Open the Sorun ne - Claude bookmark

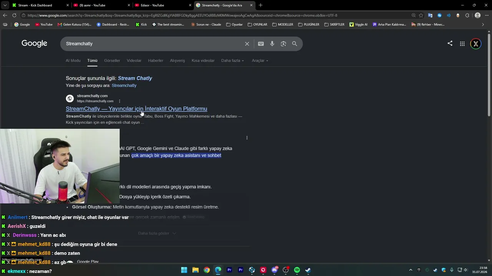[206, 25]
